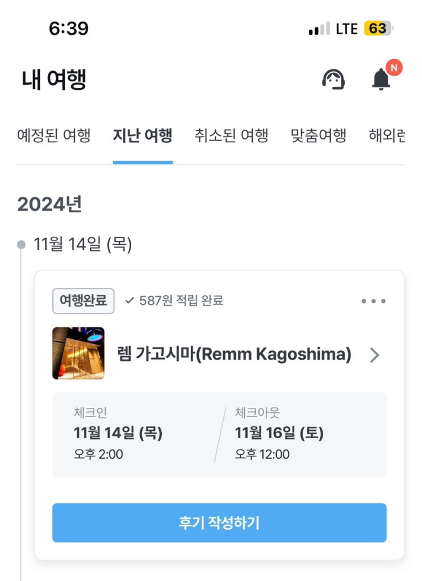Tap the 11월 14일 (목) timeline marker
Viewport: 422px width, 581px height.
click(22, 245)
